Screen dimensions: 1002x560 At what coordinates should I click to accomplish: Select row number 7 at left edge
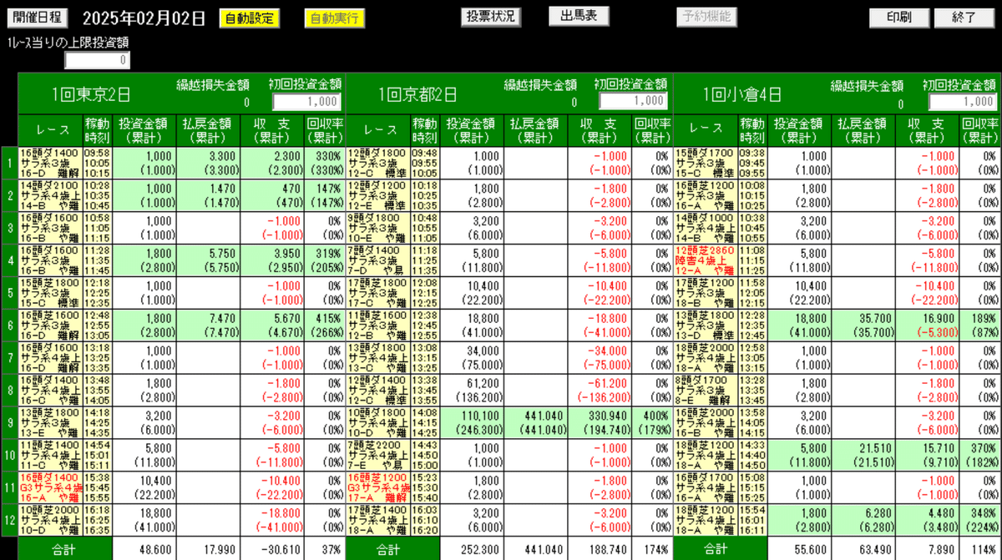8,357
